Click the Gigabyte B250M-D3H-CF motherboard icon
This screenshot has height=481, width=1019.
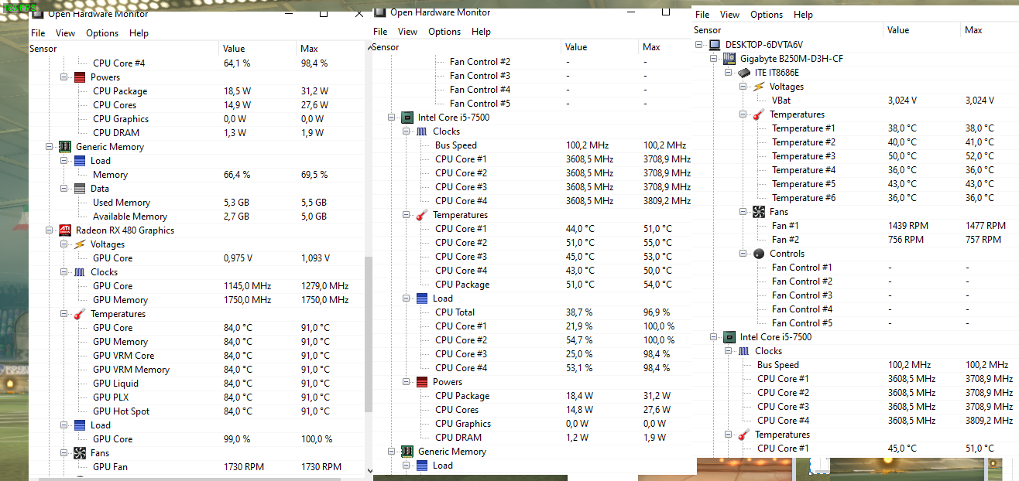[729, 59]
